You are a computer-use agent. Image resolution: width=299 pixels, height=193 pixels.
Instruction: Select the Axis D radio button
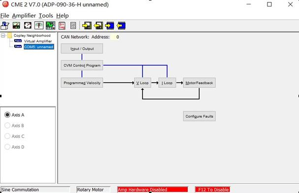[7, 147]
